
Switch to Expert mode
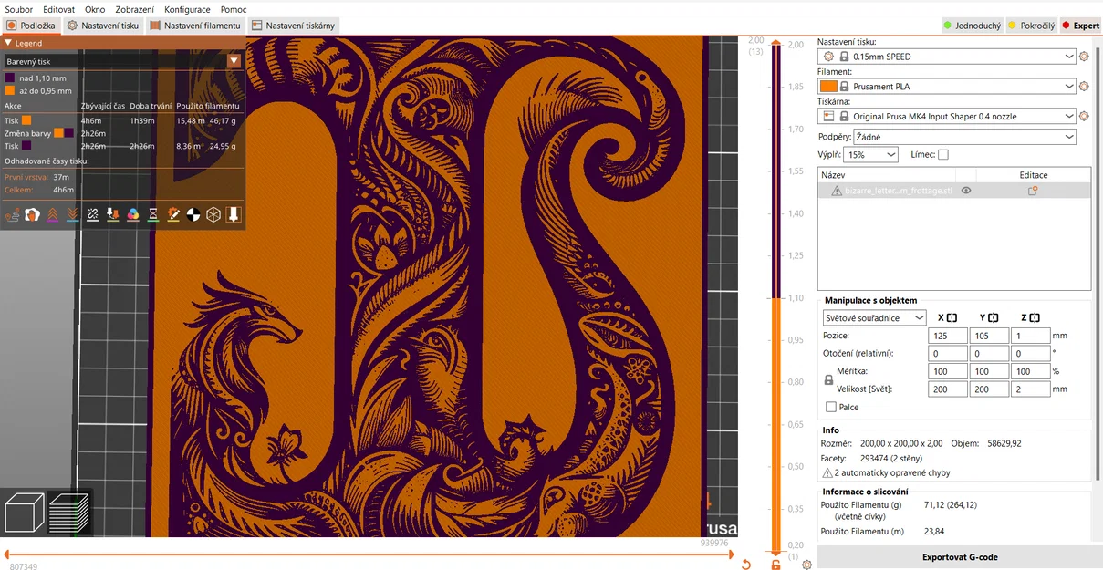click(1081, 26)
